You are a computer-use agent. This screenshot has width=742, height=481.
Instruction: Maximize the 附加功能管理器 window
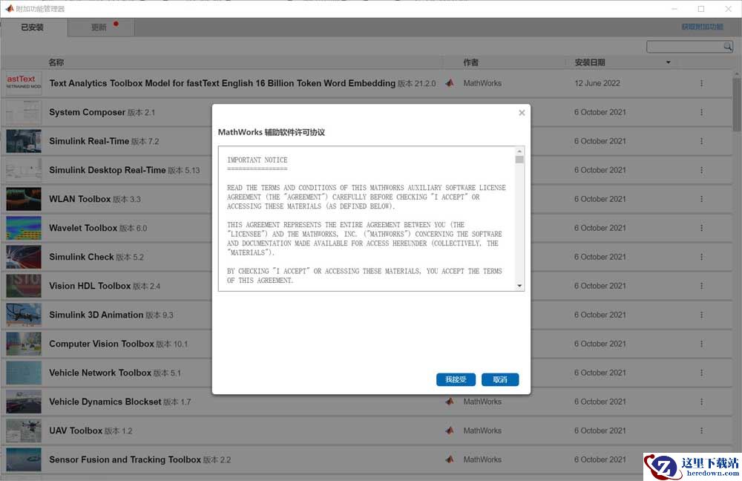pyautogui.click(x=701, y=9)
